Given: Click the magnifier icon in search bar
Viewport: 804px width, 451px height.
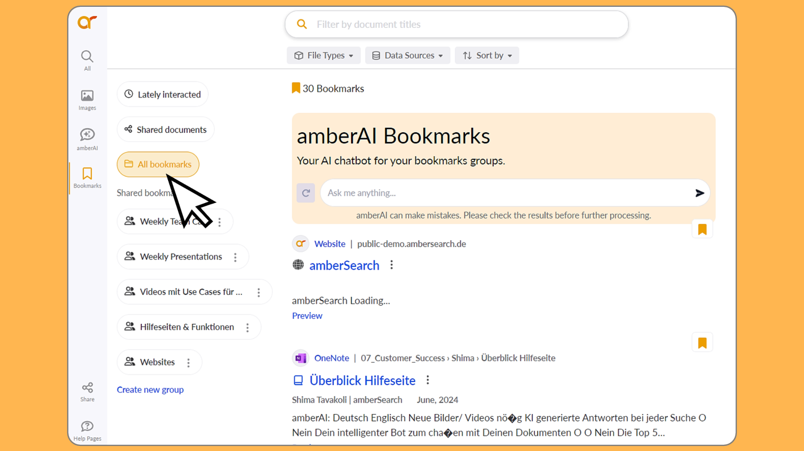Looking at the screenshot, I should click(x=302, y=25).
